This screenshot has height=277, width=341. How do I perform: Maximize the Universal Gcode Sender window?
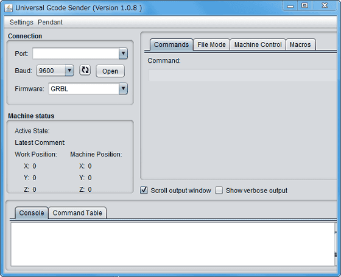(x=305, y=5)
